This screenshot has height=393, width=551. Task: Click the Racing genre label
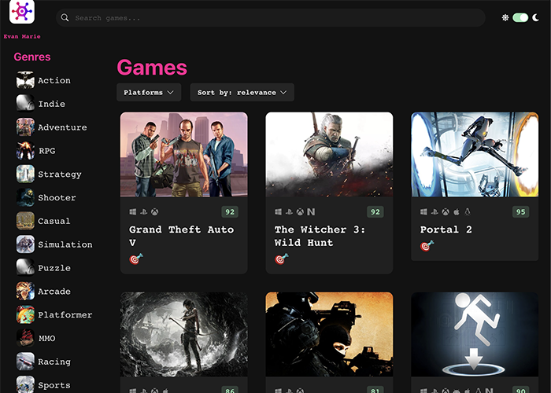coord(54,362)
